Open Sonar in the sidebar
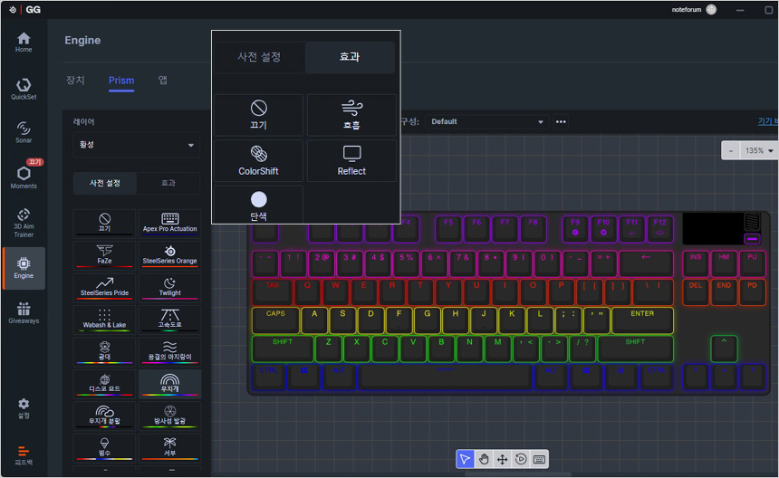The height and width of the screenshot is (478, 779). (24, 132)
